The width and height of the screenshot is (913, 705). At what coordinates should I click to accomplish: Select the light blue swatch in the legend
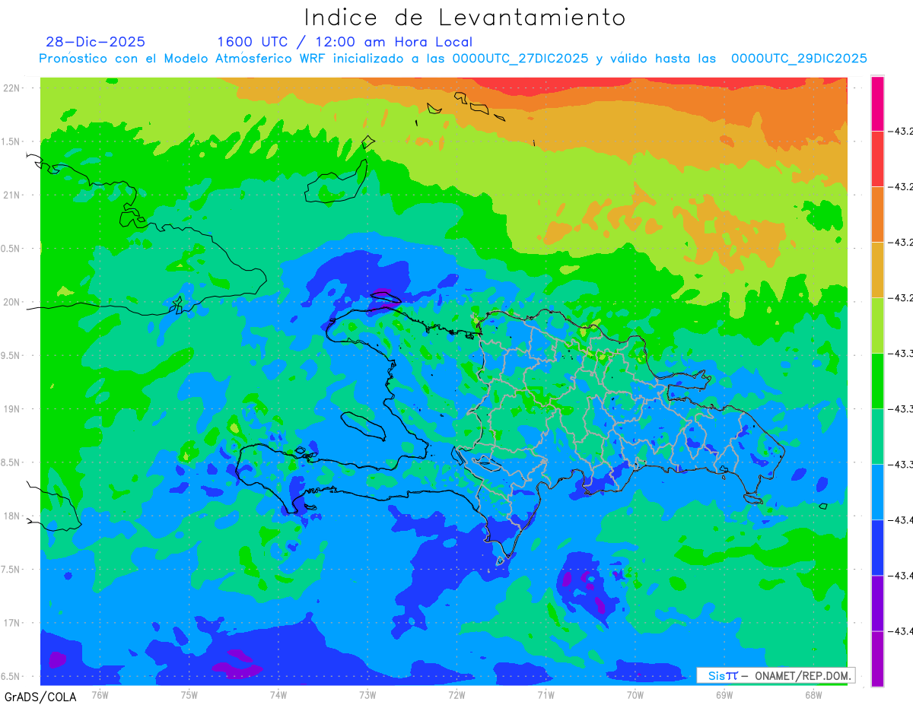click(877, 492)
